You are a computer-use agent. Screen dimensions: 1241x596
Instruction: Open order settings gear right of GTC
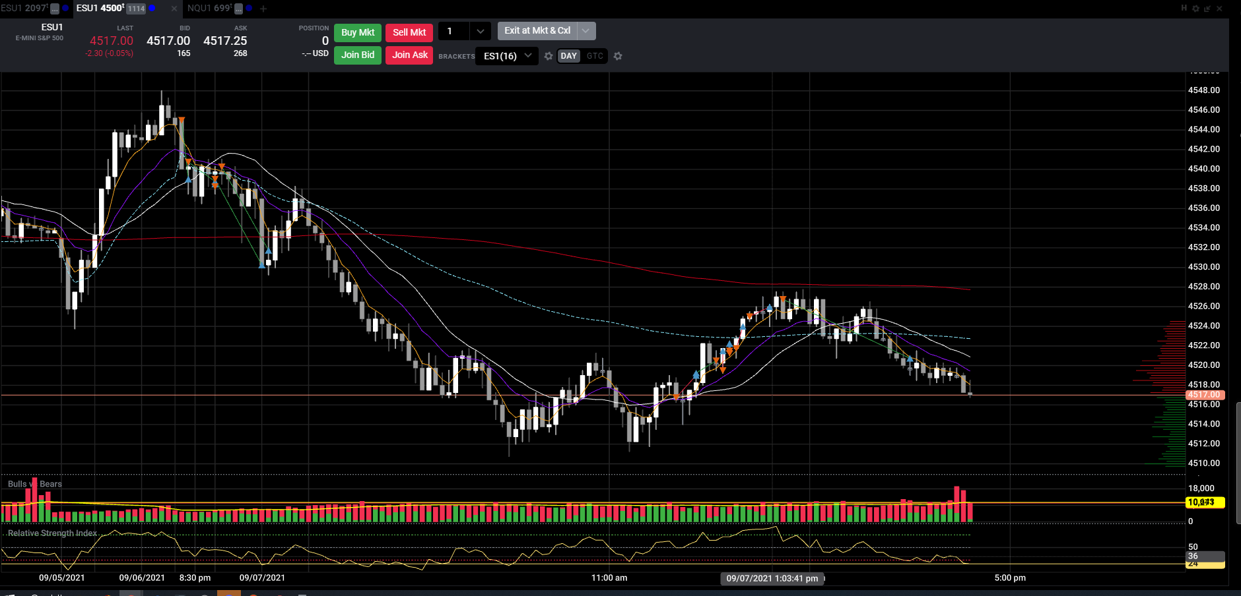(x=618, y=56)
